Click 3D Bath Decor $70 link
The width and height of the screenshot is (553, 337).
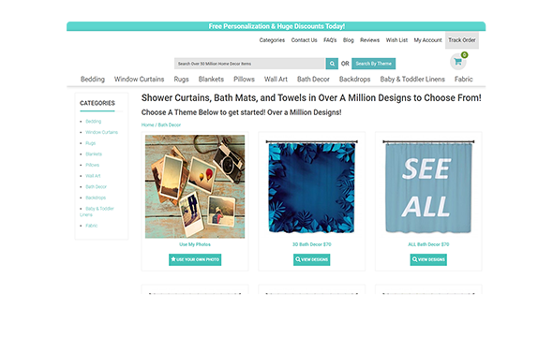(x=312, y=244)
